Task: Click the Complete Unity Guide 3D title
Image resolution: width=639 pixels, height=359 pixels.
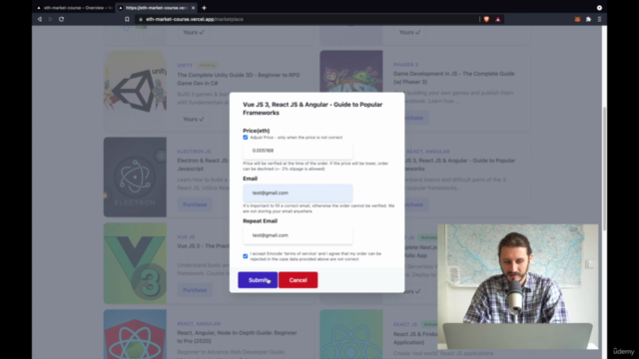Action: [239, 79]
